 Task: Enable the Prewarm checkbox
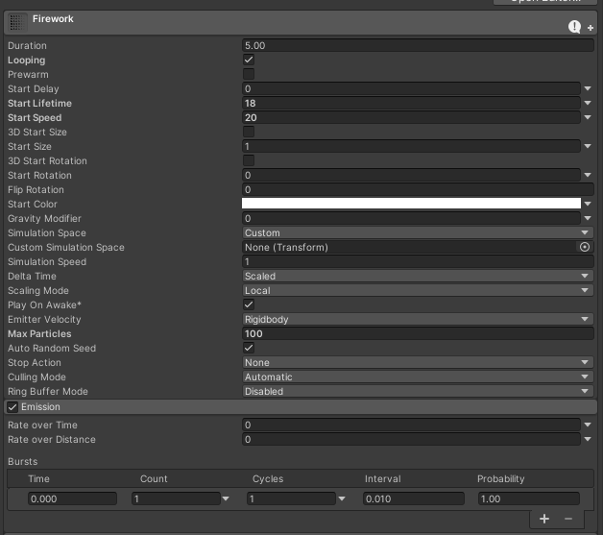click(x=249, y=74)
